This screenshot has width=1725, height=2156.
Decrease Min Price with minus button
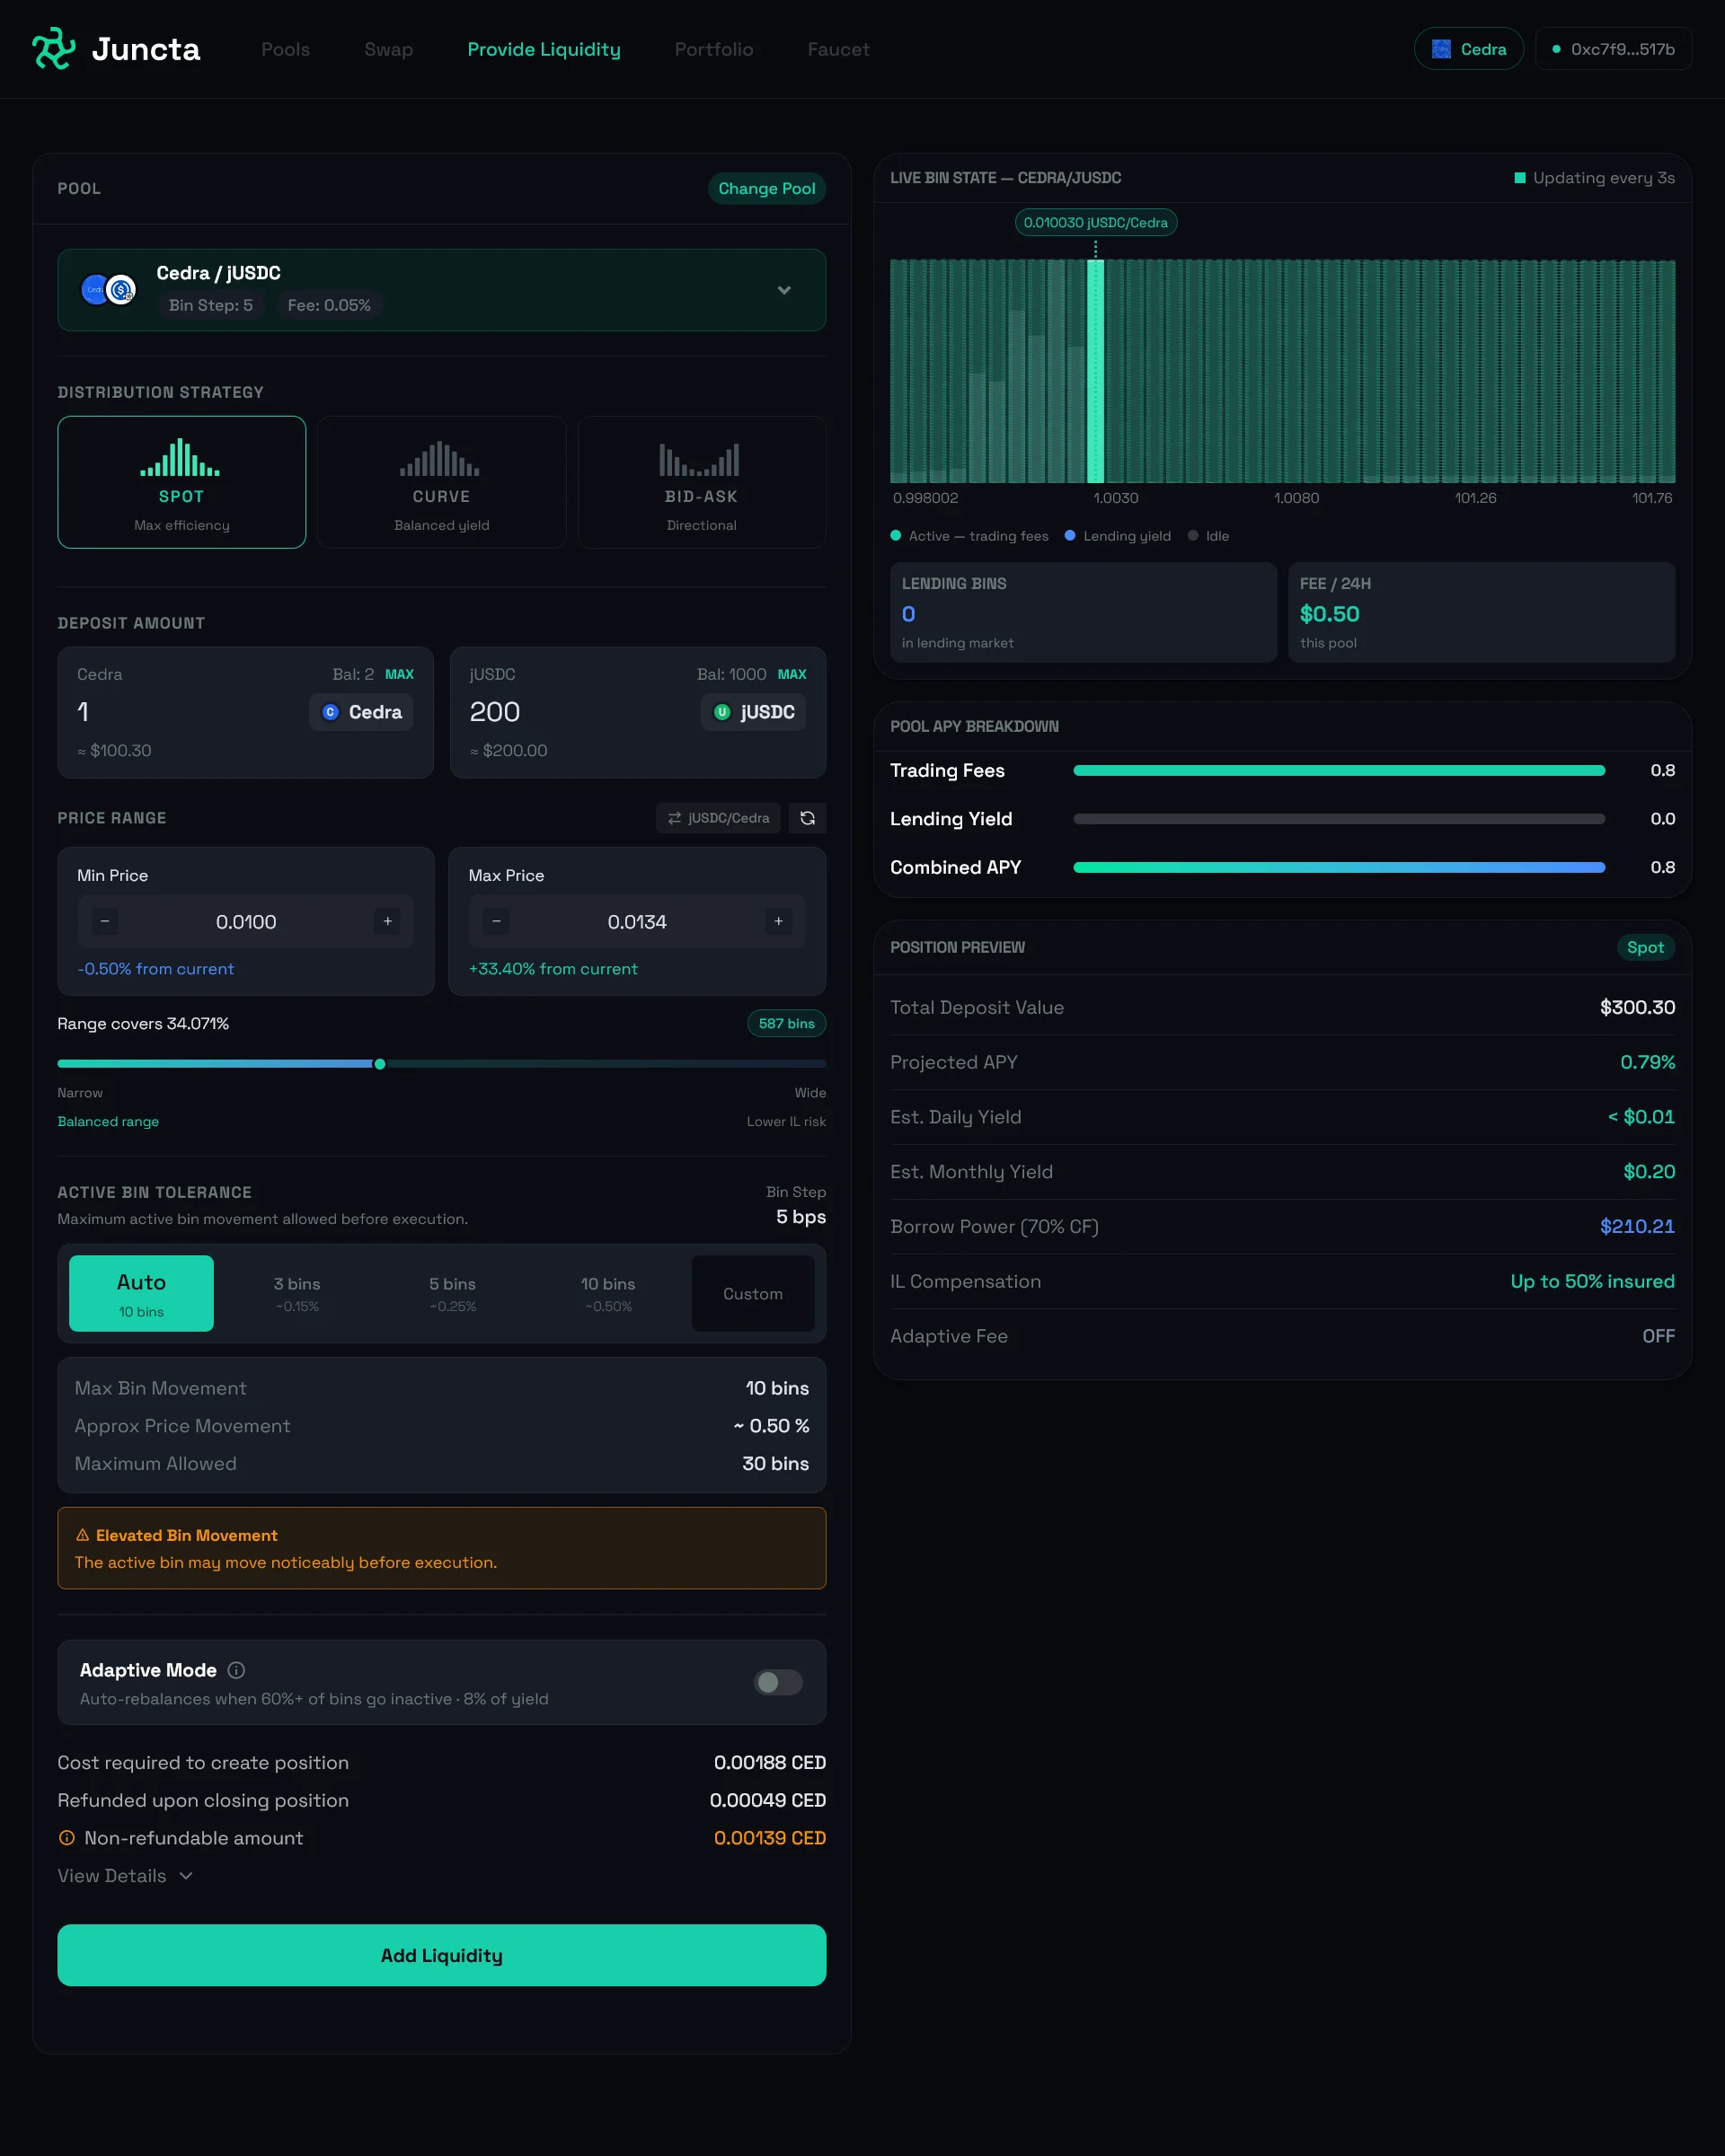point(105,921)
